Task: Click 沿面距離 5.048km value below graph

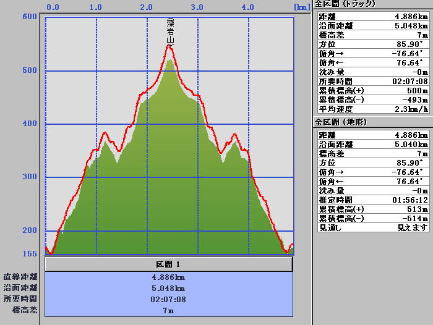Action: coord(168,289)
